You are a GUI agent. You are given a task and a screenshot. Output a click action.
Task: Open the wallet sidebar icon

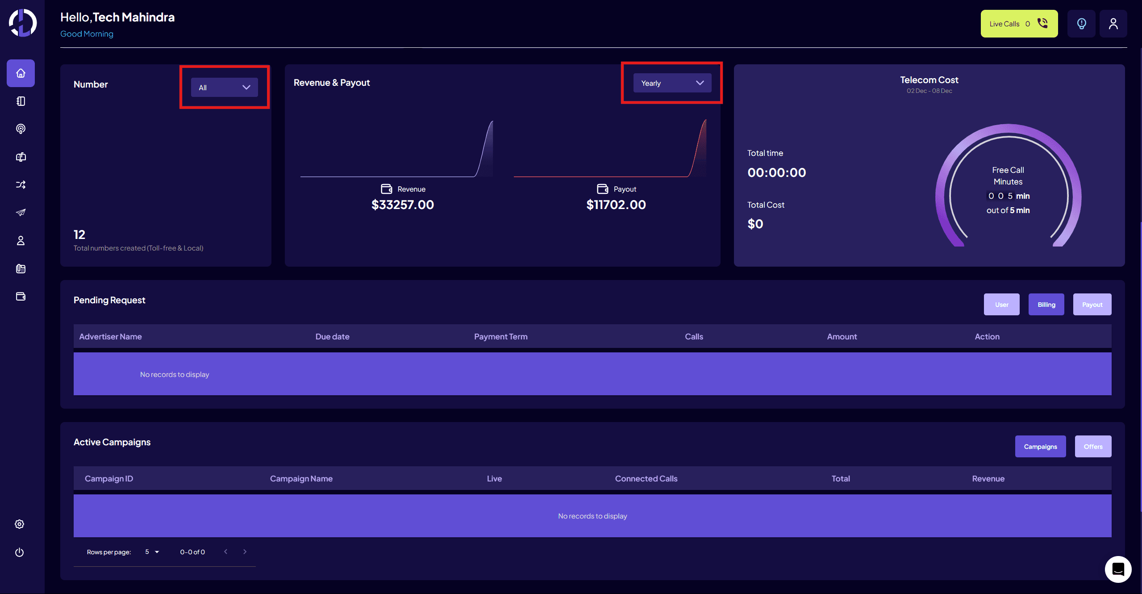[21, 297]
